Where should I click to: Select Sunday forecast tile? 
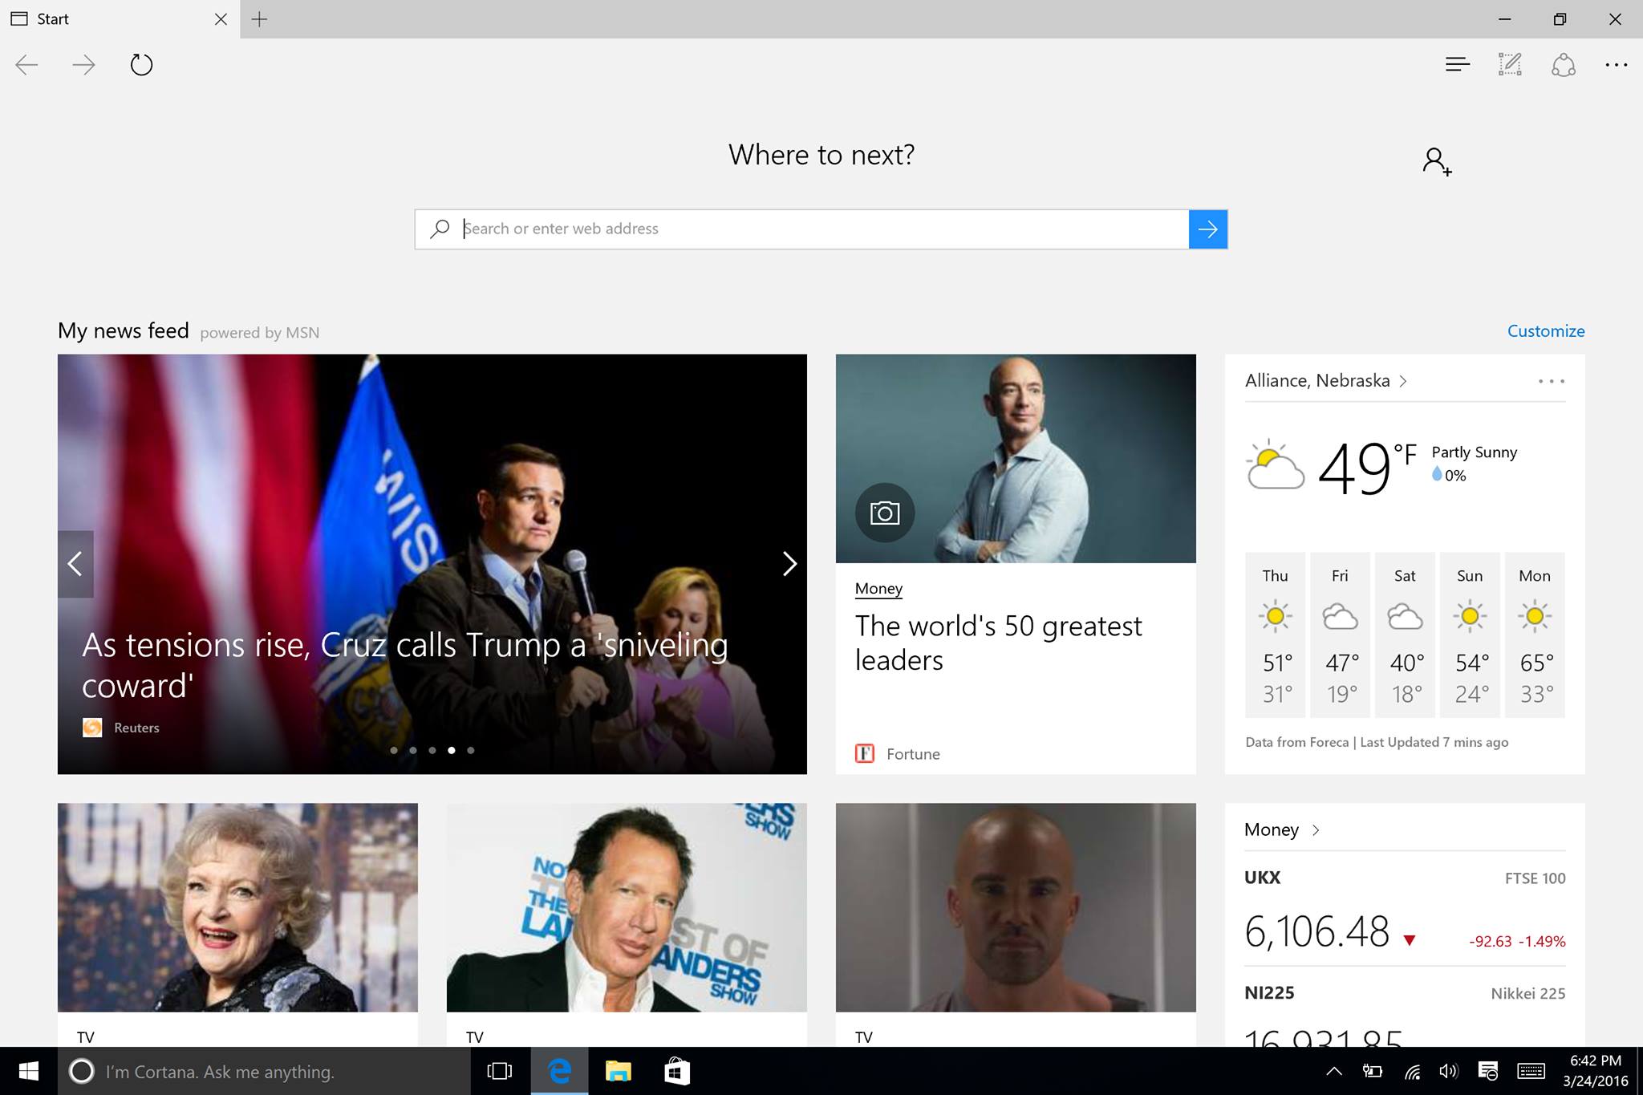click(x=1470, y=635)
